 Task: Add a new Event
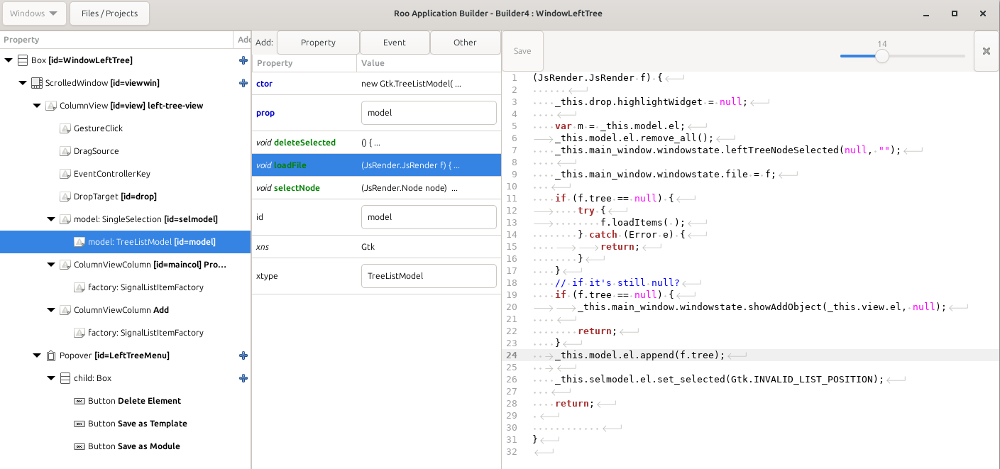tap(395, 43)
